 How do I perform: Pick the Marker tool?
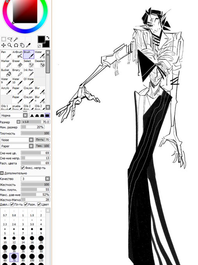pyautogui.click(x=6, y=64)
